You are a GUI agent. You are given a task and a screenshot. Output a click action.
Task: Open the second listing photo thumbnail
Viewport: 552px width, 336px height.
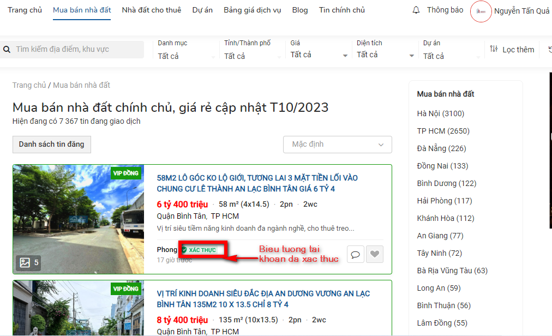click(x=79, y=308)
